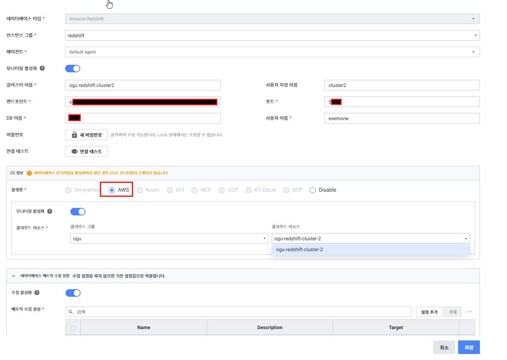
Task: Select the Disable platform radio button
Action: point(313,190)
